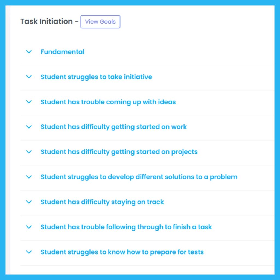Image resolution: width=280 pixels, height=280 pixels.
Task: Expand chevron for 'develop different solutions to a problem'
Action: click(29, 177)
